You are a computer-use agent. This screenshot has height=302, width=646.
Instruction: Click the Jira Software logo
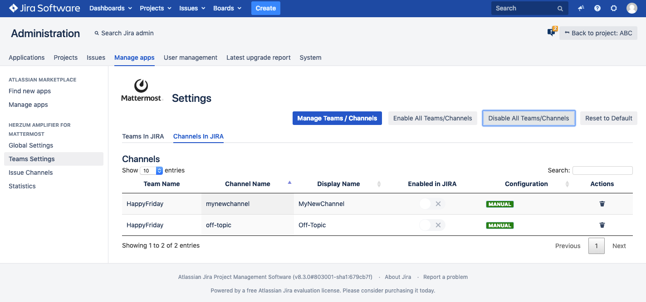click(x=44, y=8)
